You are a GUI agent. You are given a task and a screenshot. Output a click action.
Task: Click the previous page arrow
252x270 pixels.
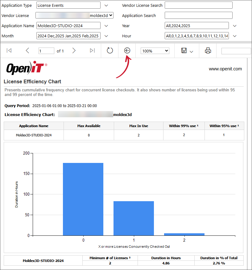click(x=27, y=51)
